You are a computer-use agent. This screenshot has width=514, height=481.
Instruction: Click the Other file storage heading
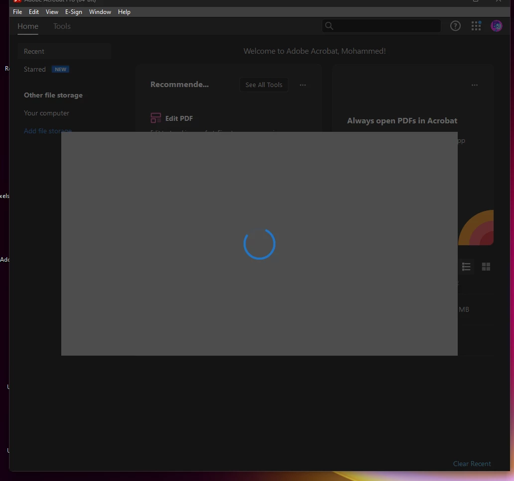[x=53, y=96]
